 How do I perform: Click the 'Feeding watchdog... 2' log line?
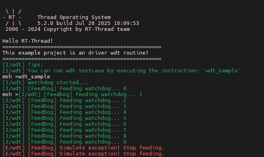(64, 100)
